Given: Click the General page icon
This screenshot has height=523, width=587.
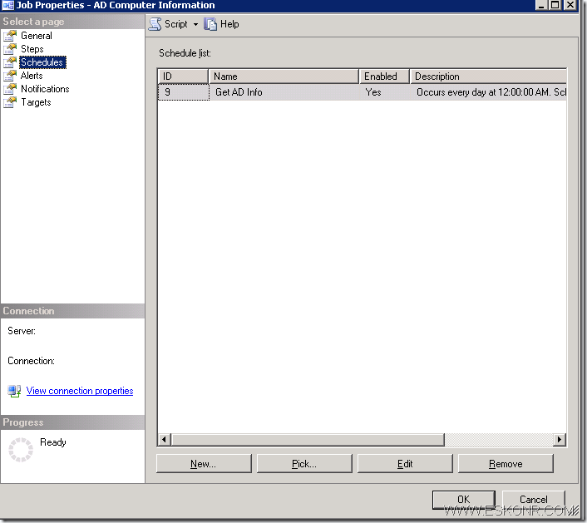Looking at the screenshot, I should point(10,36).
